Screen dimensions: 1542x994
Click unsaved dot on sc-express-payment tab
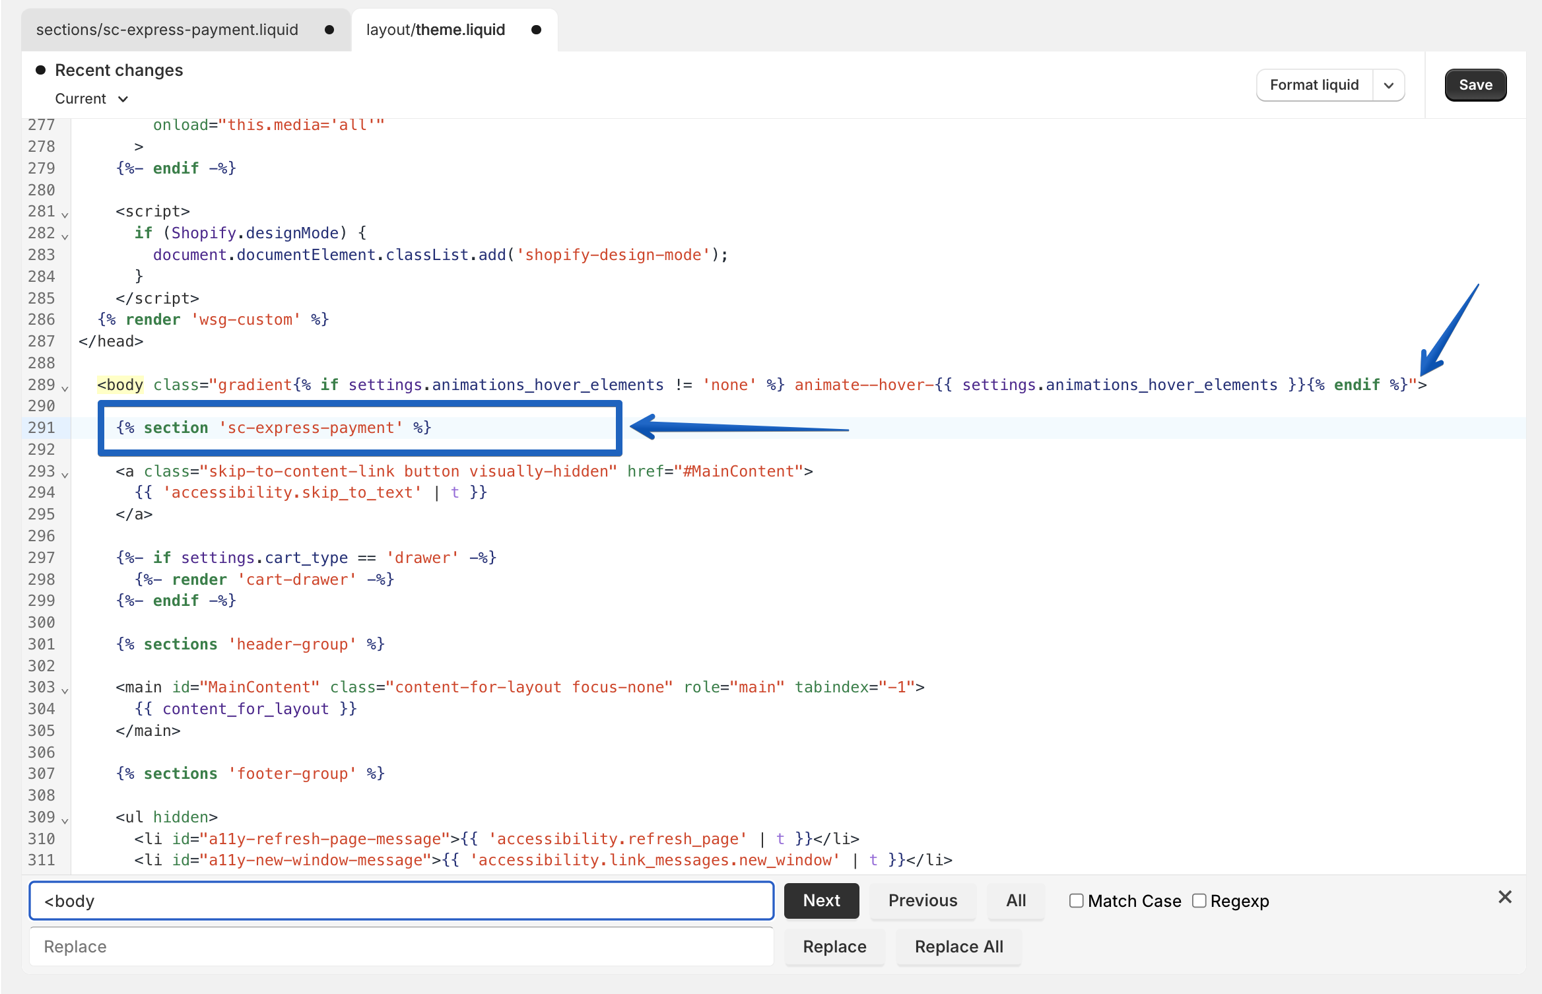point(329,30)
